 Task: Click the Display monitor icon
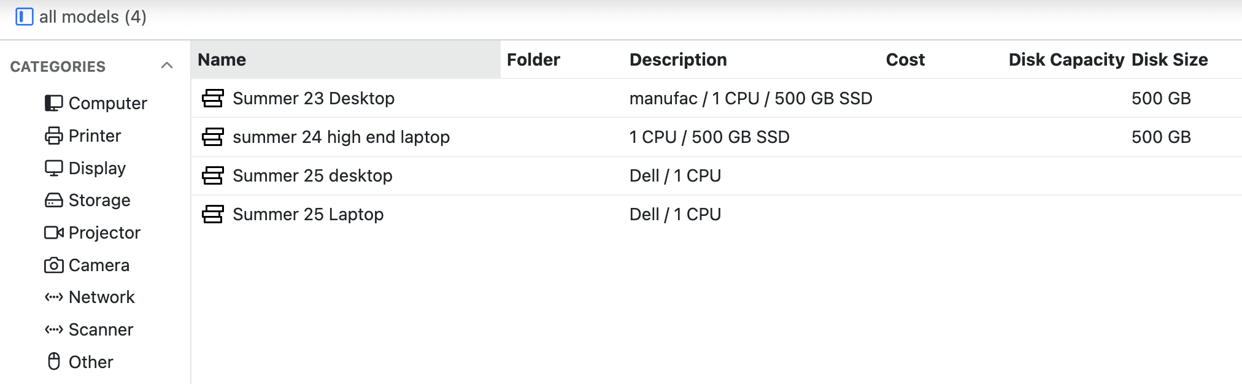point(53,168)
